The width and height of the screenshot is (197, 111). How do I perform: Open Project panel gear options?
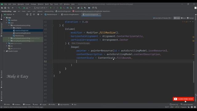point(38,14)
